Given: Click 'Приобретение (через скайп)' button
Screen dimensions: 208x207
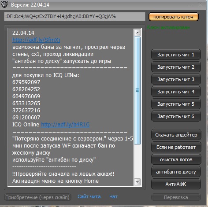Looking at the screenshot, I should tap(37, 197).
